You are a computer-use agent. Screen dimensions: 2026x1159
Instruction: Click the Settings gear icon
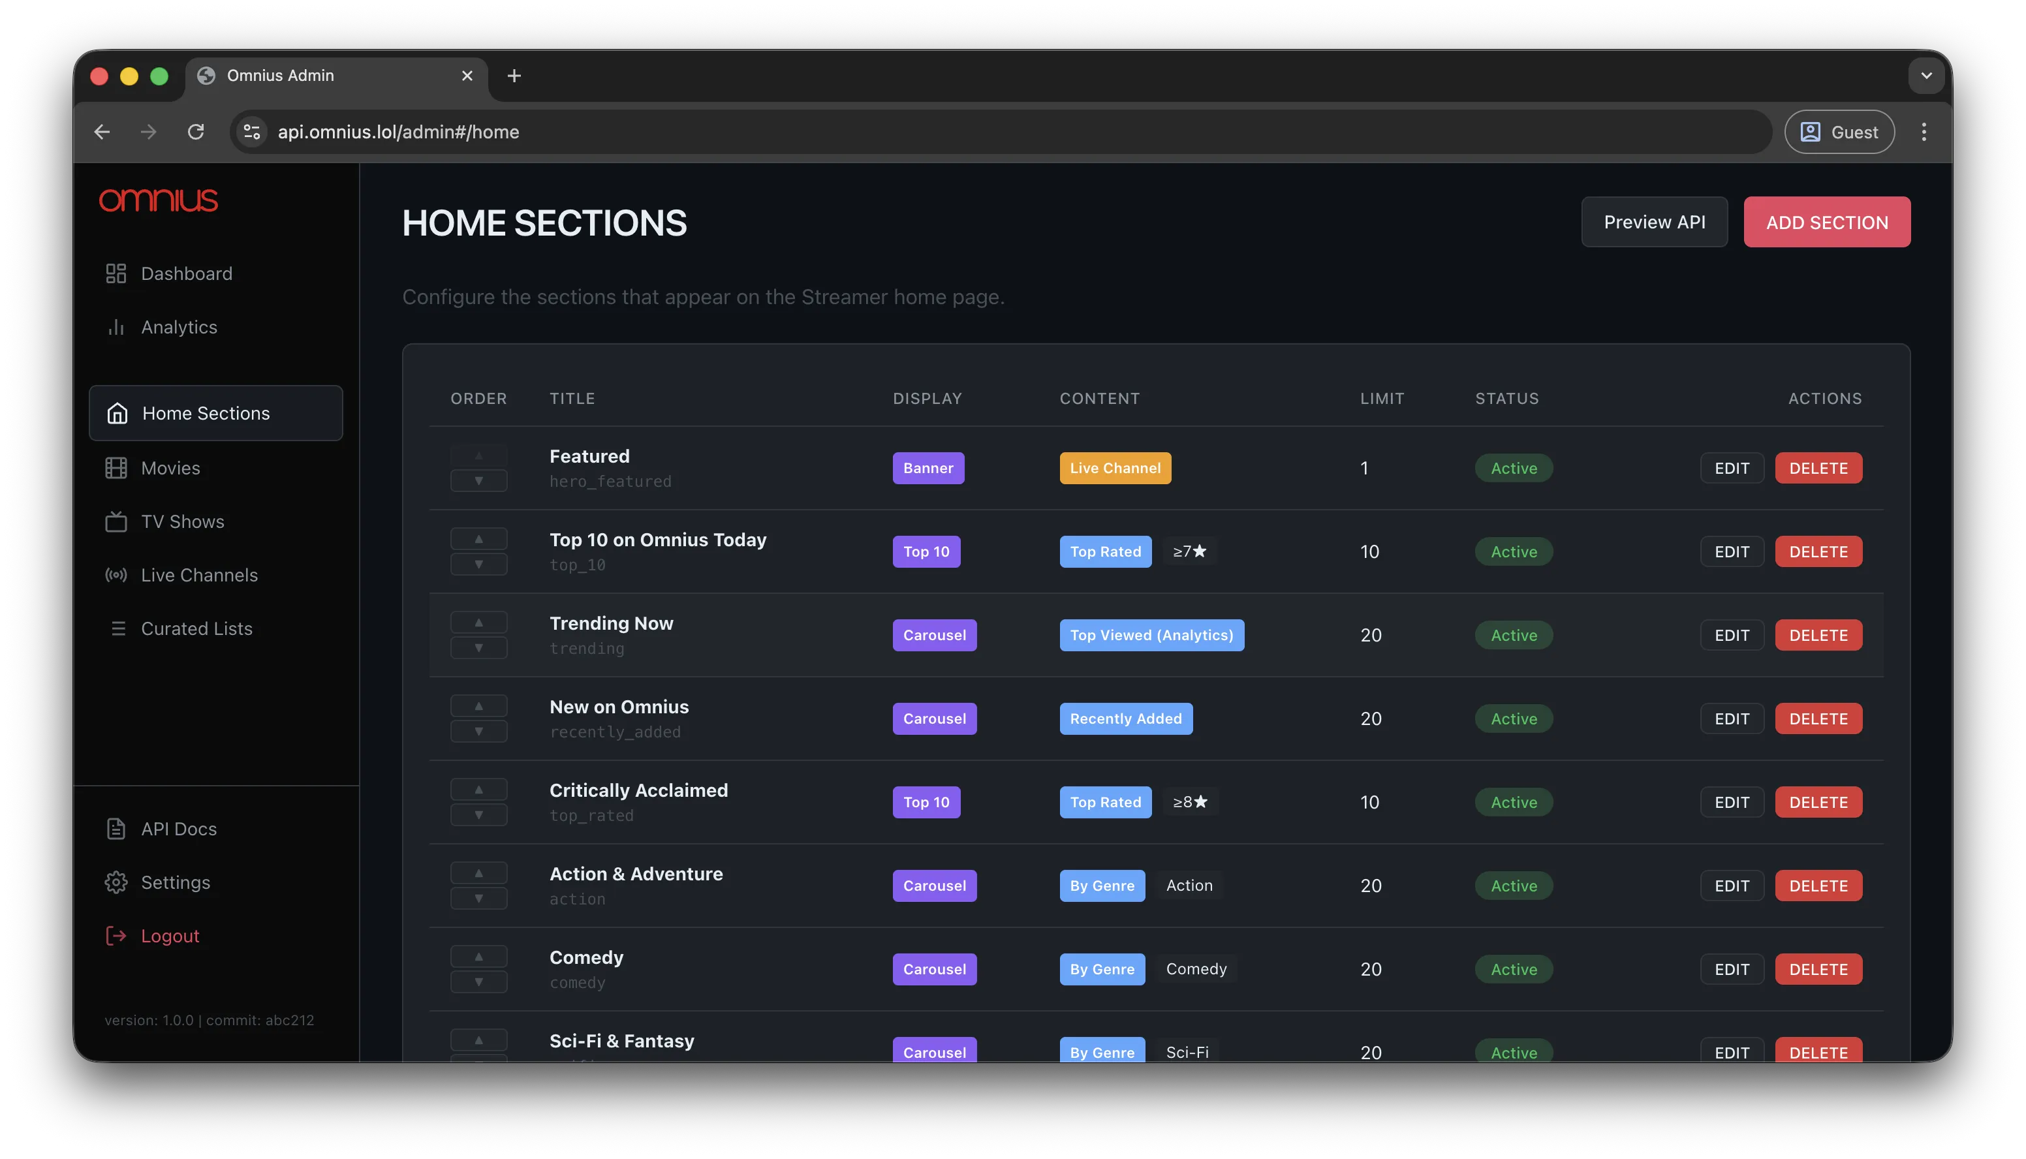116,882
